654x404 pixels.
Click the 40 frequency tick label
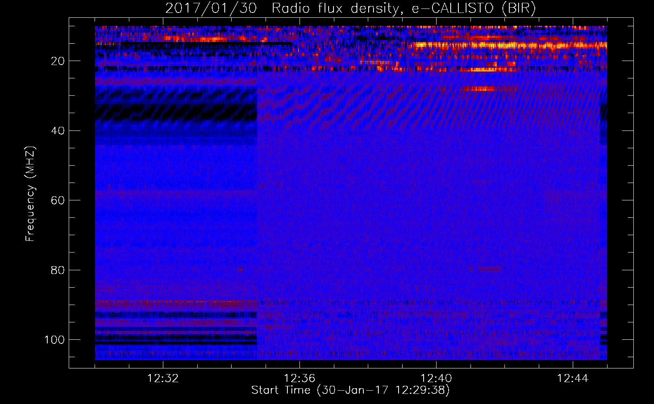pos(58,131)
